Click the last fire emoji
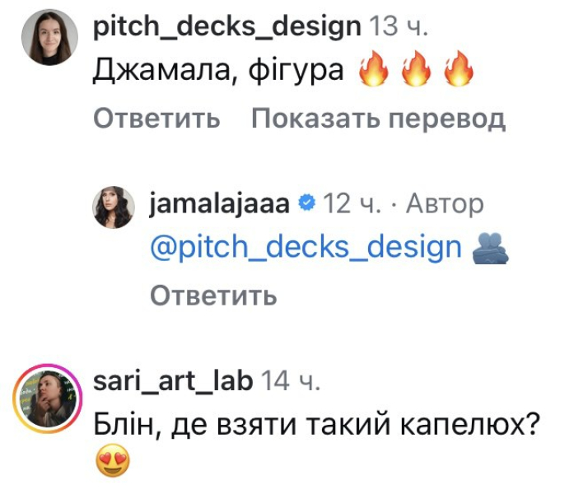The height and width of the screenshot is (494, 588). pos(459,69)
